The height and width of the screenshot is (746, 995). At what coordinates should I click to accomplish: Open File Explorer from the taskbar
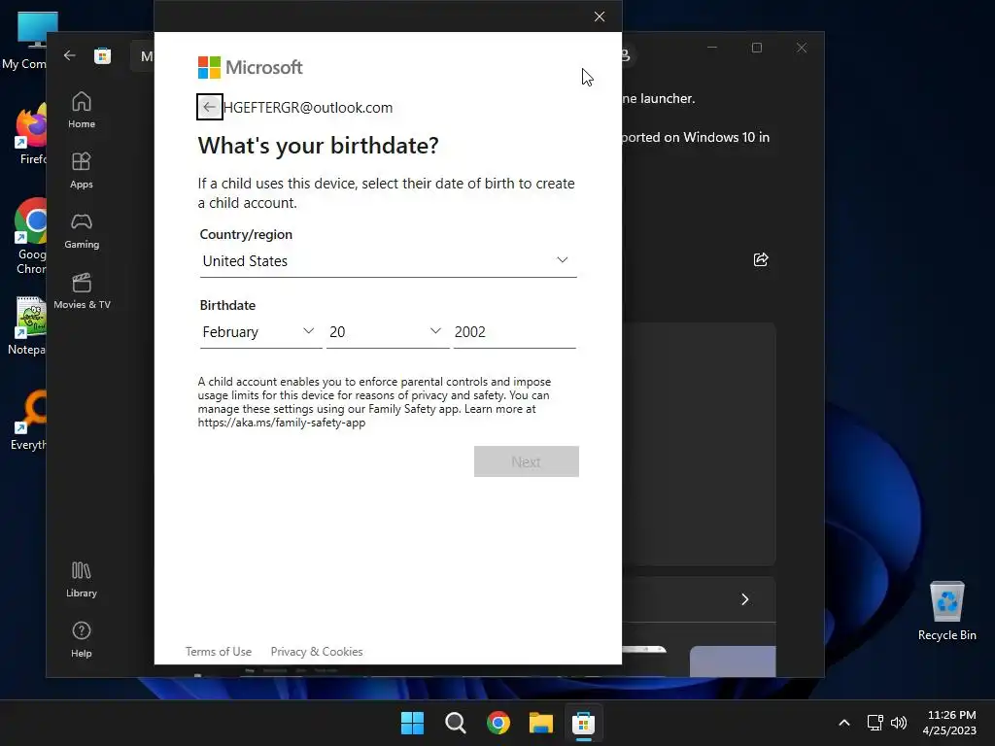[x=540, y=723]
